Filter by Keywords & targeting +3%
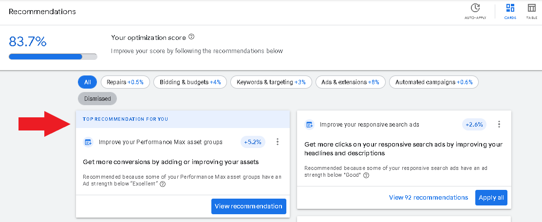 (271, 82)
